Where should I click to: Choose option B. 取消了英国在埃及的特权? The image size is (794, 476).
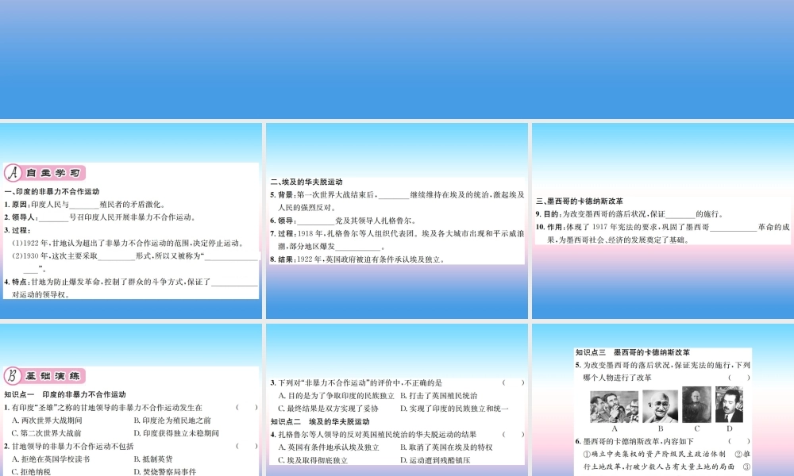[x=446, y=447]
